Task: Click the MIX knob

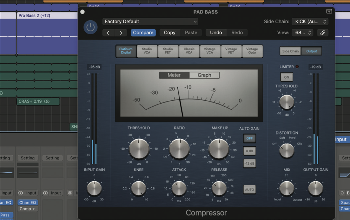Action: click(287, 188)
